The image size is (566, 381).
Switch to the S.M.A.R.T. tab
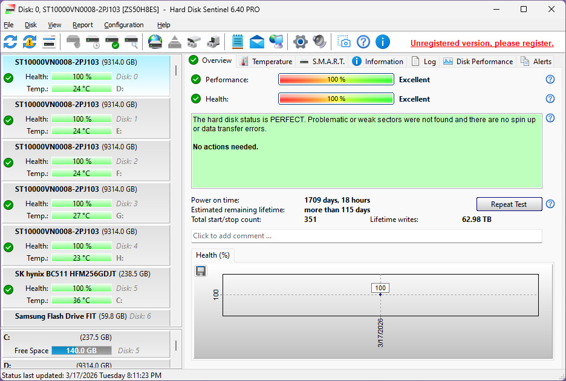[x=322, y=62]
